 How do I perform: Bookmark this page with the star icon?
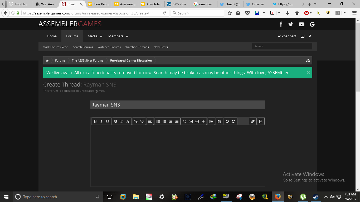coord(230,13)
